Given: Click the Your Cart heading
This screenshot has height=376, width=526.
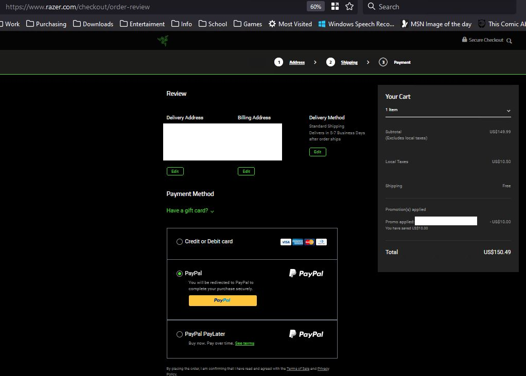Looking at the screenshot, I should 397,97.
